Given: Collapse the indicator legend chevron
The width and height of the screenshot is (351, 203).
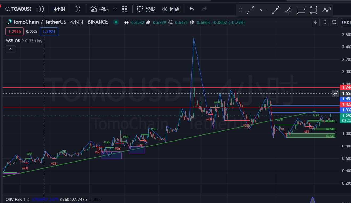Looking at the screenshot, I should (10, 49).
